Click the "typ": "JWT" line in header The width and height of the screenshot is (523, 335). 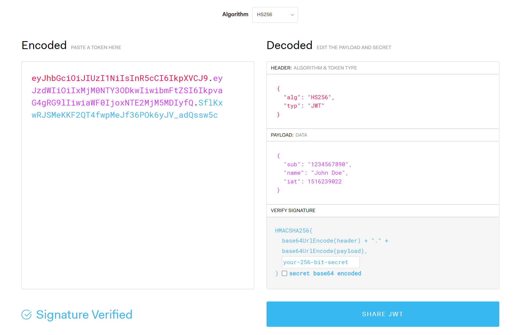(x=304, y=106)
